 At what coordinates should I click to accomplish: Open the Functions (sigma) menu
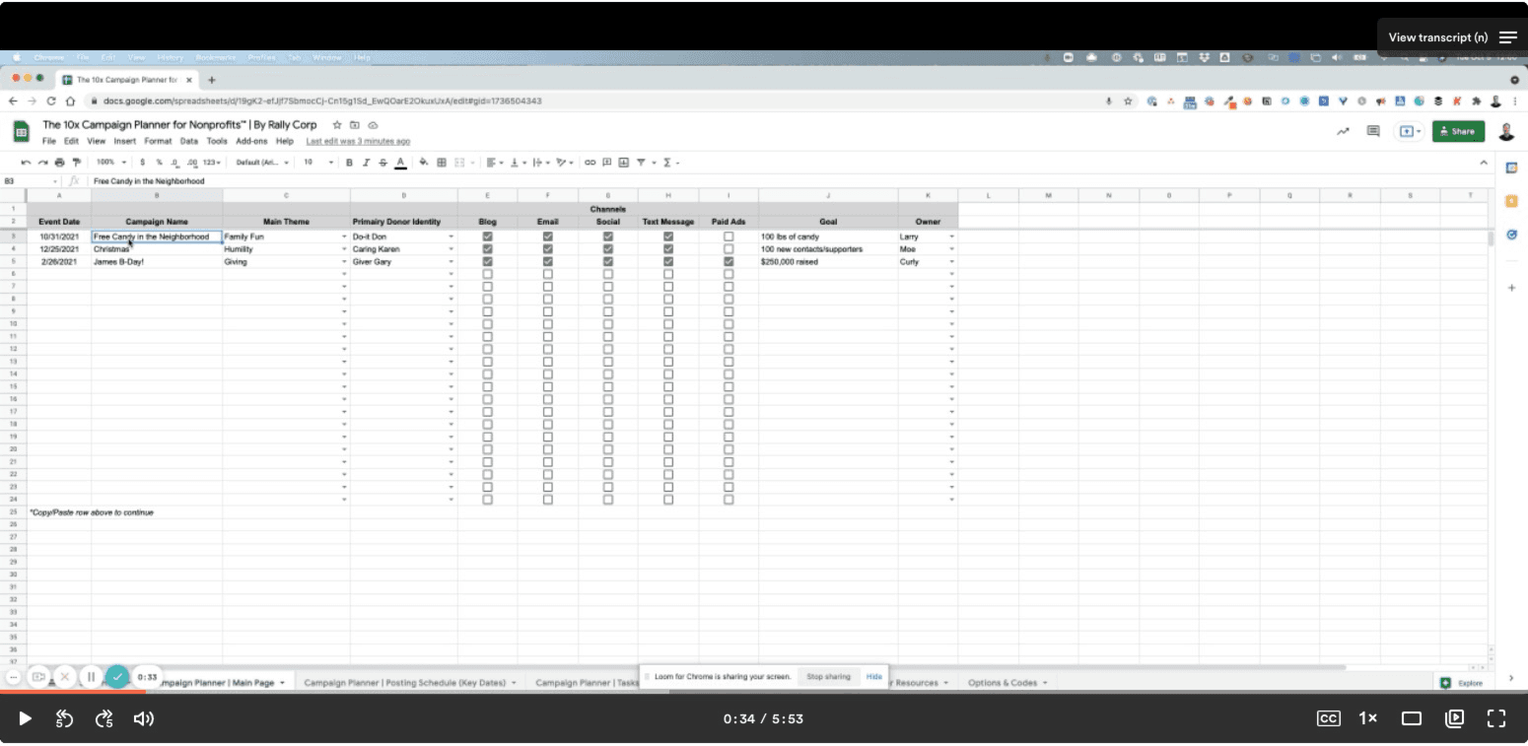pyautogui.click(x=666, y=163)
